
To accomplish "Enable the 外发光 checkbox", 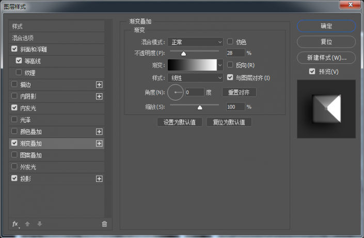I will tap(14, 166).
